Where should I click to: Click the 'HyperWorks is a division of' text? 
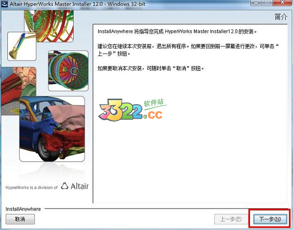tap(31, 188)
